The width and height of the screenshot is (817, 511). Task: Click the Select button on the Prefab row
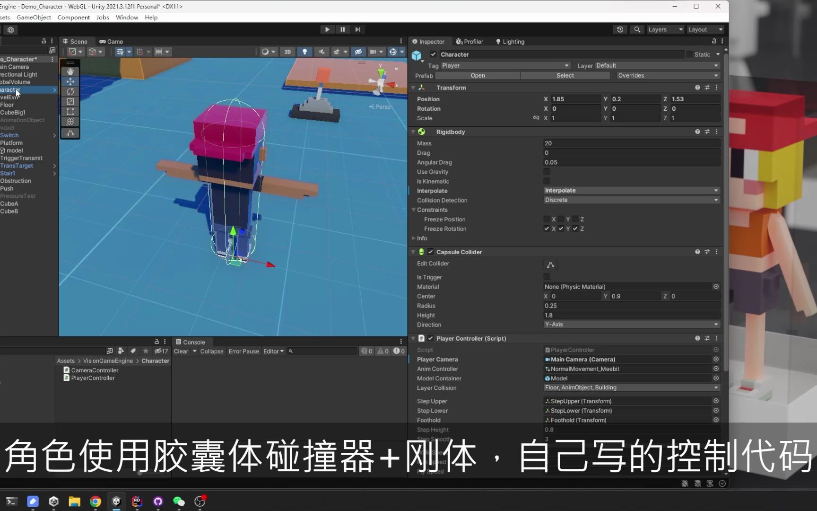tap(565, 75)
